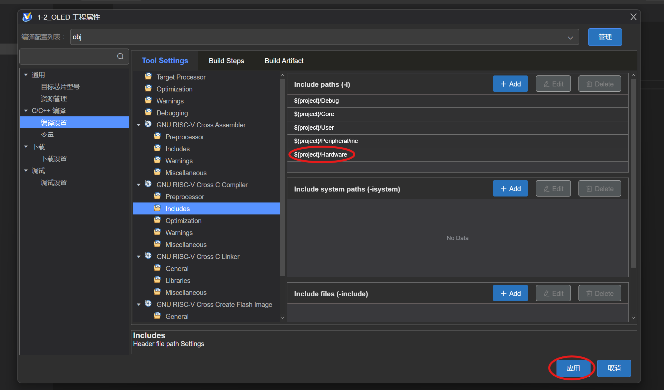The height and width of the screenshot is (390, 664).
Task: Switch to the Build Artifact tab
Action: (x=284, y=61)
